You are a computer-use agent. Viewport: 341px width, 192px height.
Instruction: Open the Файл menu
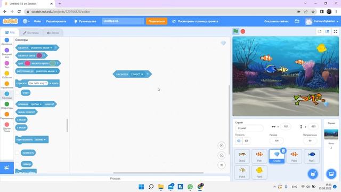click(37, 21)
